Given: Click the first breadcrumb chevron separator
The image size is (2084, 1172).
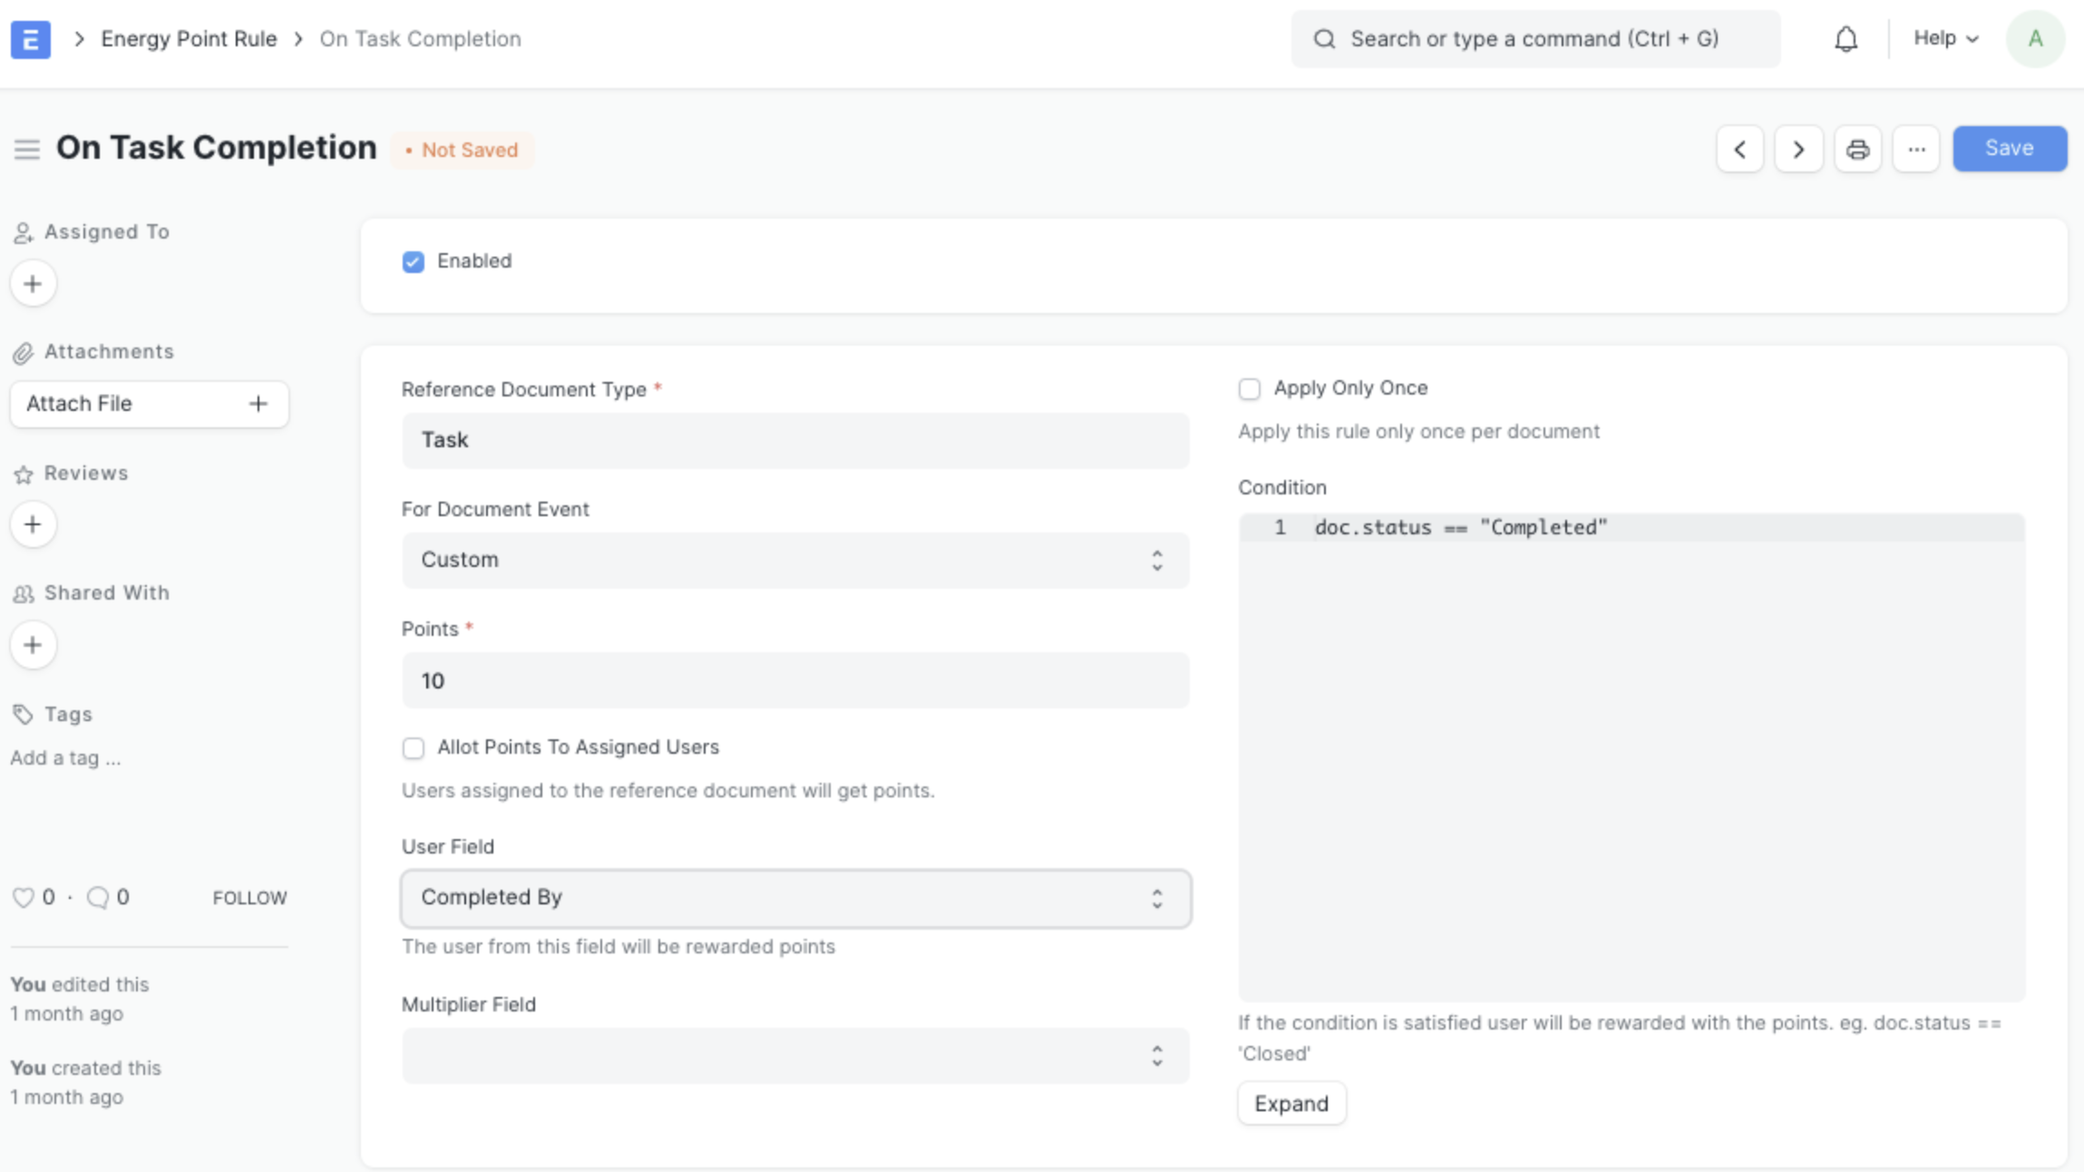Looking at the screenshot, I should pyautogui.click(x=80, y=39).
